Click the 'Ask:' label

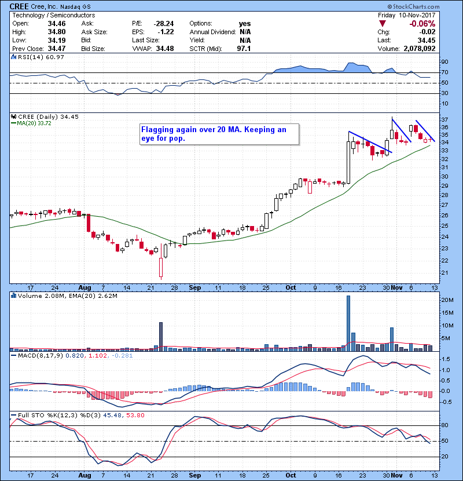coord(87,24)
